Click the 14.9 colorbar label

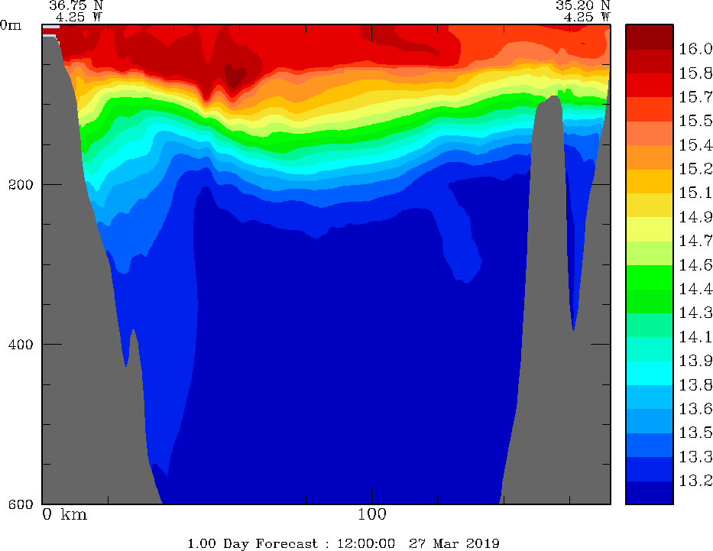(695, 217)
